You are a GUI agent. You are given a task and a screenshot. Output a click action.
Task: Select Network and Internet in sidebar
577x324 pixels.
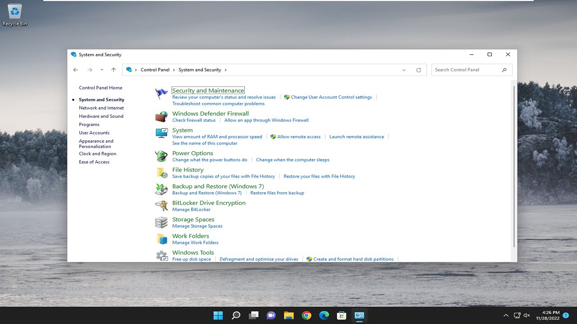(101, 108)
